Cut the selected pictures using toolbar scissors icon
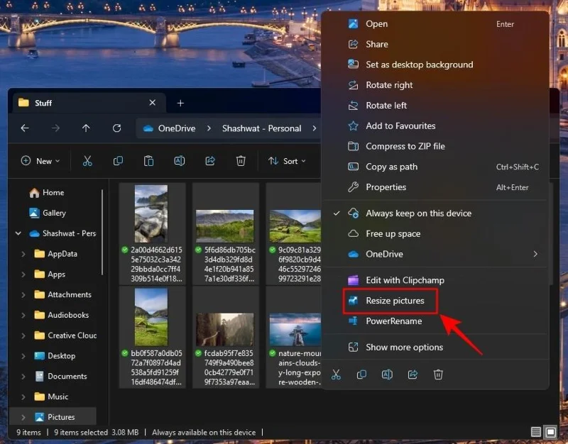Viewport: 568px width, 444px height. click(88, 161)
